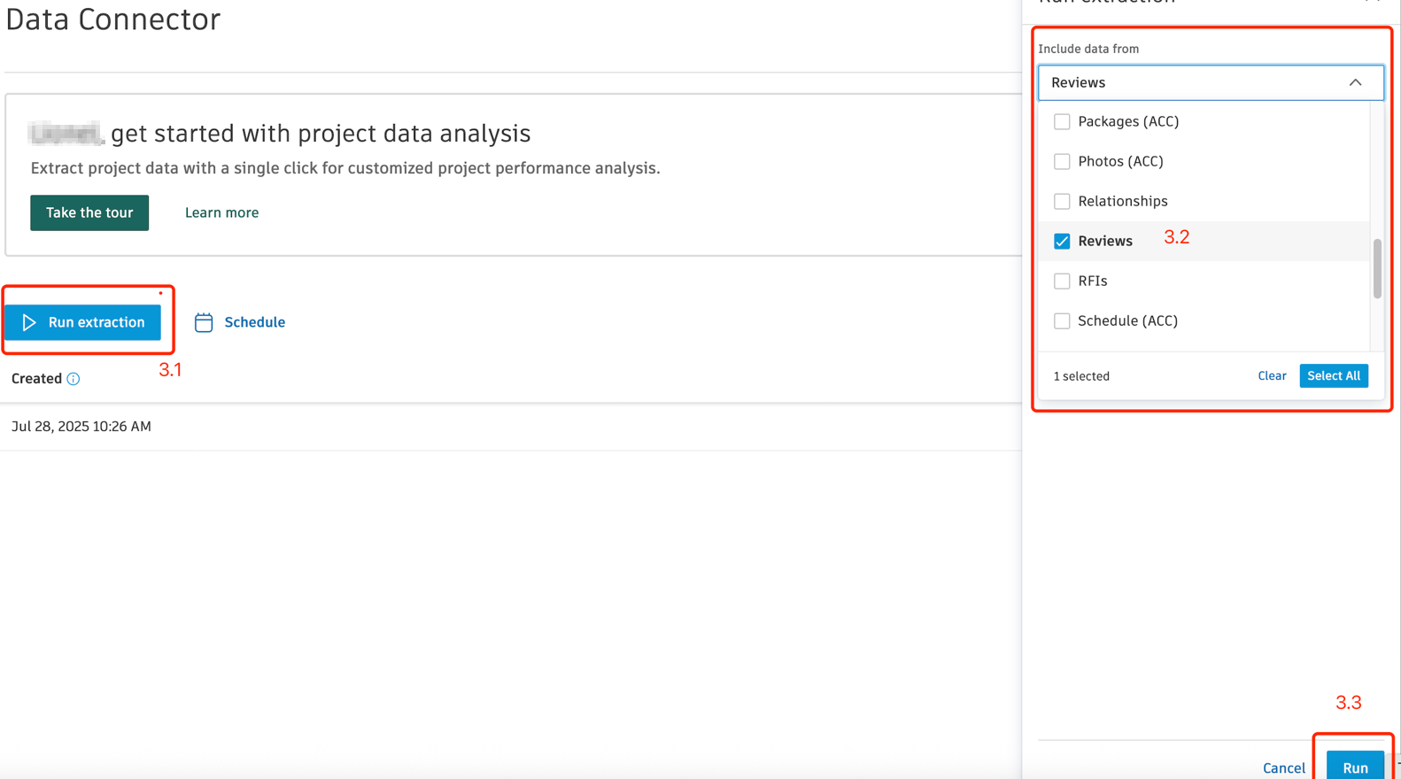Click the Run button
Viewport: 1401px width, 779px height.
point(1355,767)
